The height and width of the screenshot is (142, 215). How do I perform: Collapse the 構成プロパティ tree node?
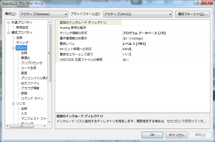pos(9,33)
